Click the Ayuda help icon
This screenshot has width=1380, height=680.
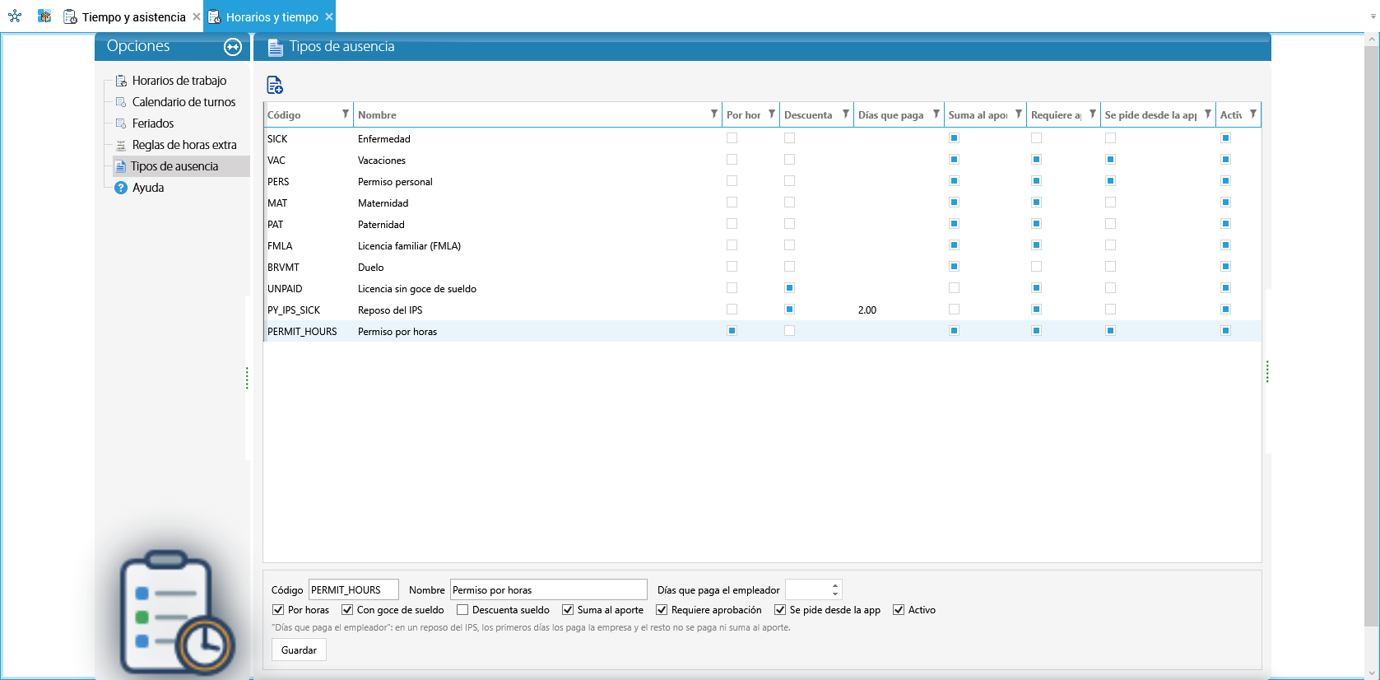(x=121, y=188)
